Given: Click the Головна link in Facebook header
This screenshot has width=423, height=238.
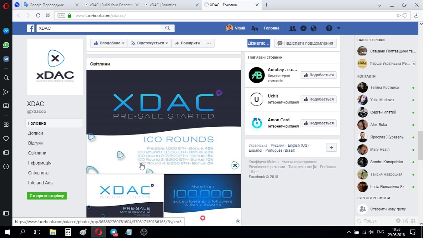Looking at the screenshot, I should [x=272, y=28].
